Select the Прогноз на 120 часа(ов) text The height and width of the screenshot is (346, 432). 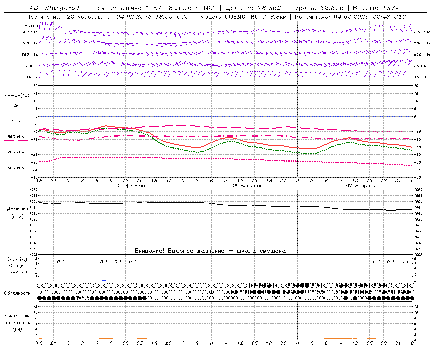click(65, 17)
